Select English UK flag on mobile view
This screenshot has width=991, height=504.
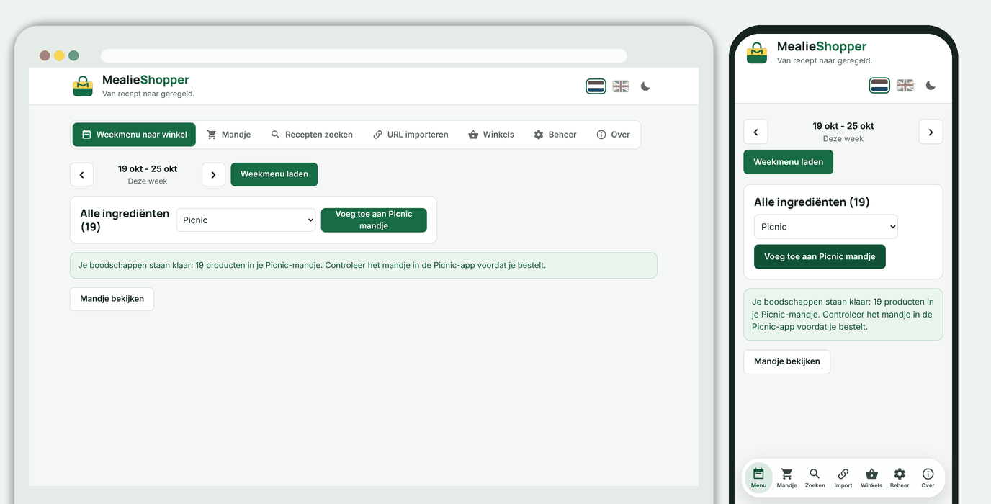click(905, 86)
